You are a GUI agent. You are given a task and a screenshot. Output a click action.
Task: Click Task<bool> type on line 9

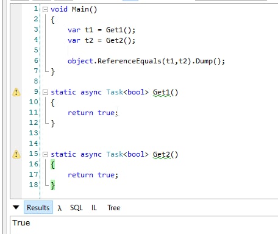[x=127, y=92]
